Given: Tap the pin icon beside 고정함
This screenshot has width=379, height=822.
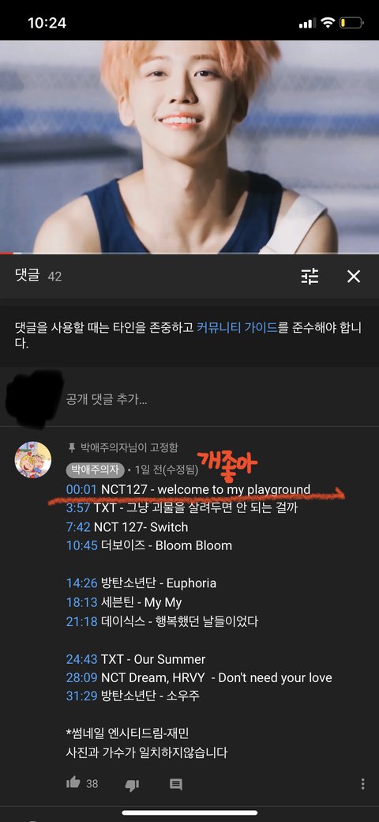Looking at the screenshot, I should (x=72, y=447).
